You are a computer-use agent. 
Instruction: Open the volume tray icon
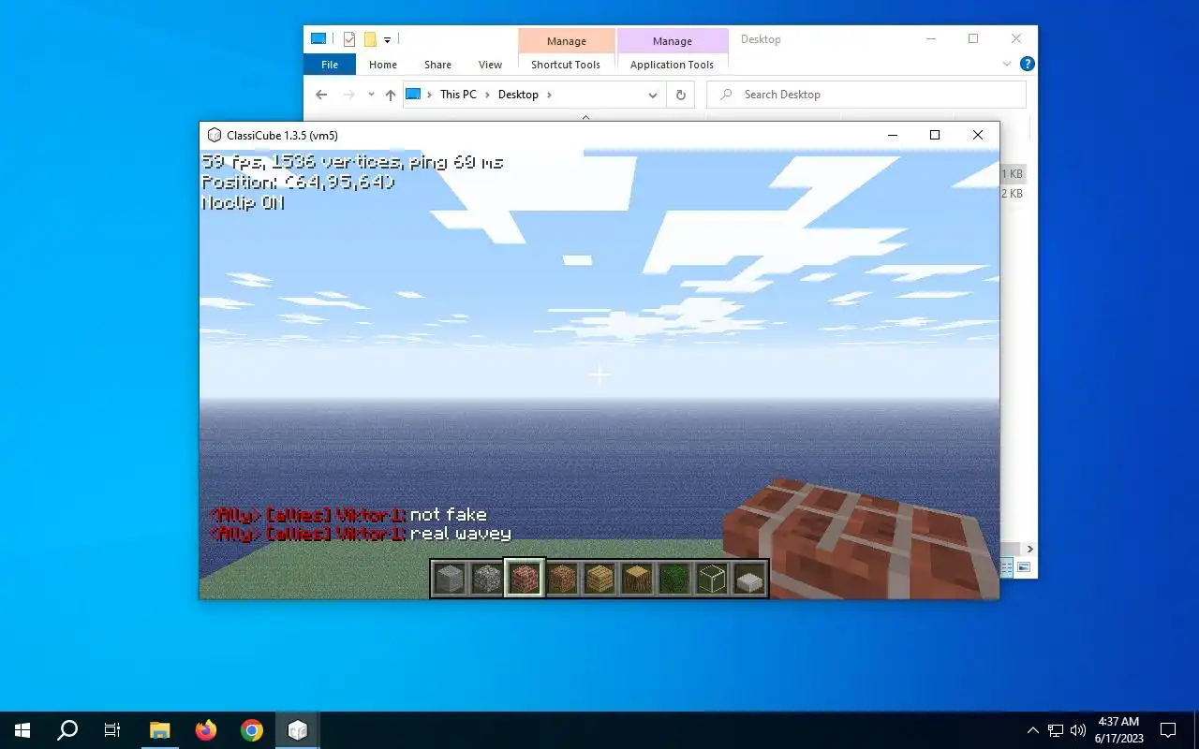point(1078,730)
